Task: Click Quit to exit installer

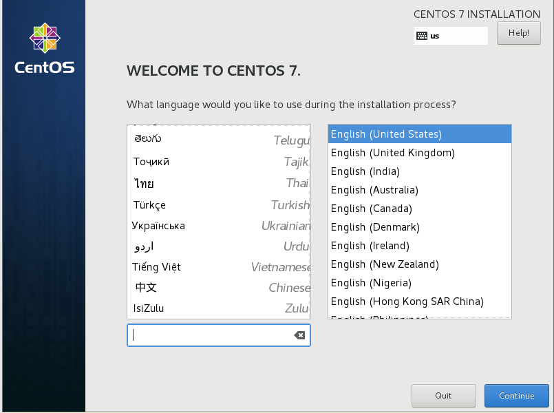Action: click(443, 396)
